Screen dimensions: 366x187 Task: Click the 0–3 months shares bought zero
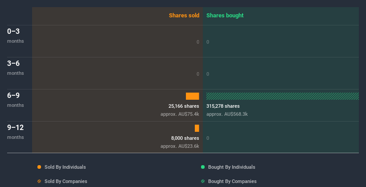[208, 42]
